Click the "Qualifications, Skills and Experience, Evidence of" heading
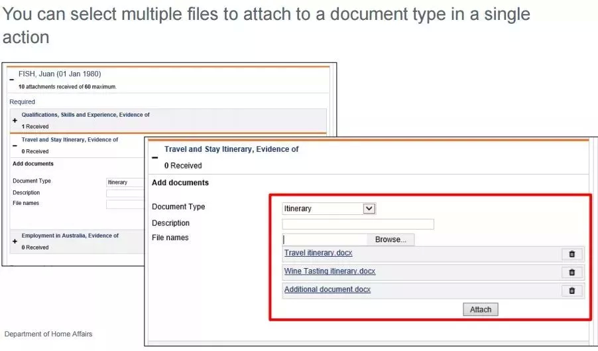The image size is (598, 351). (86, 115)
